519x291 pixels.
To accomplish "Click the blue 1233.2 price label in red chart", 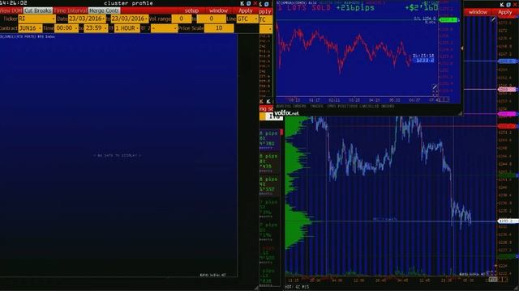I will (x=425, y=61).
